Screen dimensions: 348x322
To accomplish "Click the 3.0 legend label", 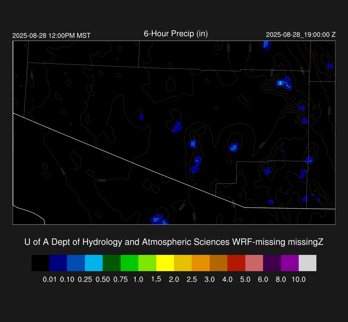I will tap(209, 280).
